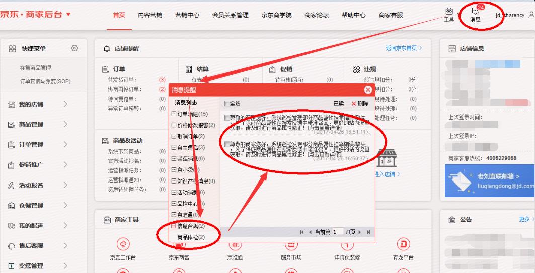The image size is (535, 273).
Task: Click the 促销 tag icon in 店铺提醒
Action: (272, 69)
